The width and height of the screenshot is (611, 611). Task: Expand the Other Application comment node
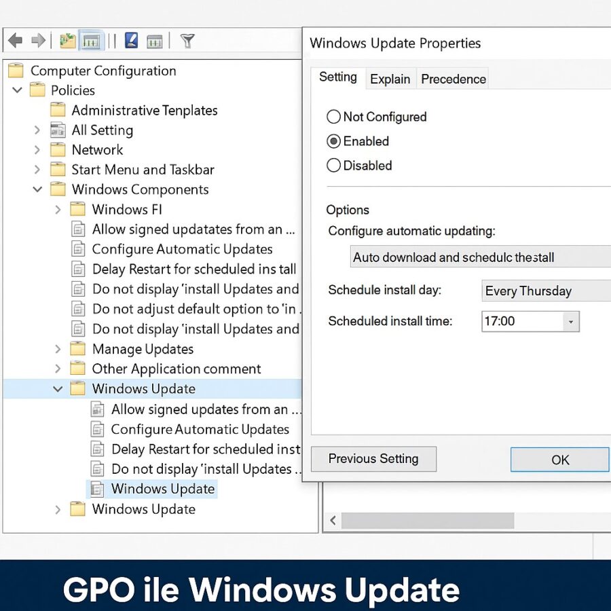[58, 369]
